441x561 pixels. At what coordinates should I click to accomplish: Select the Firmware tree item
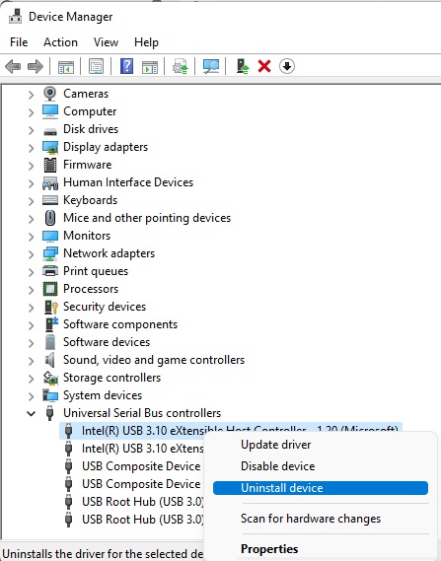click(x=88, y=165)
